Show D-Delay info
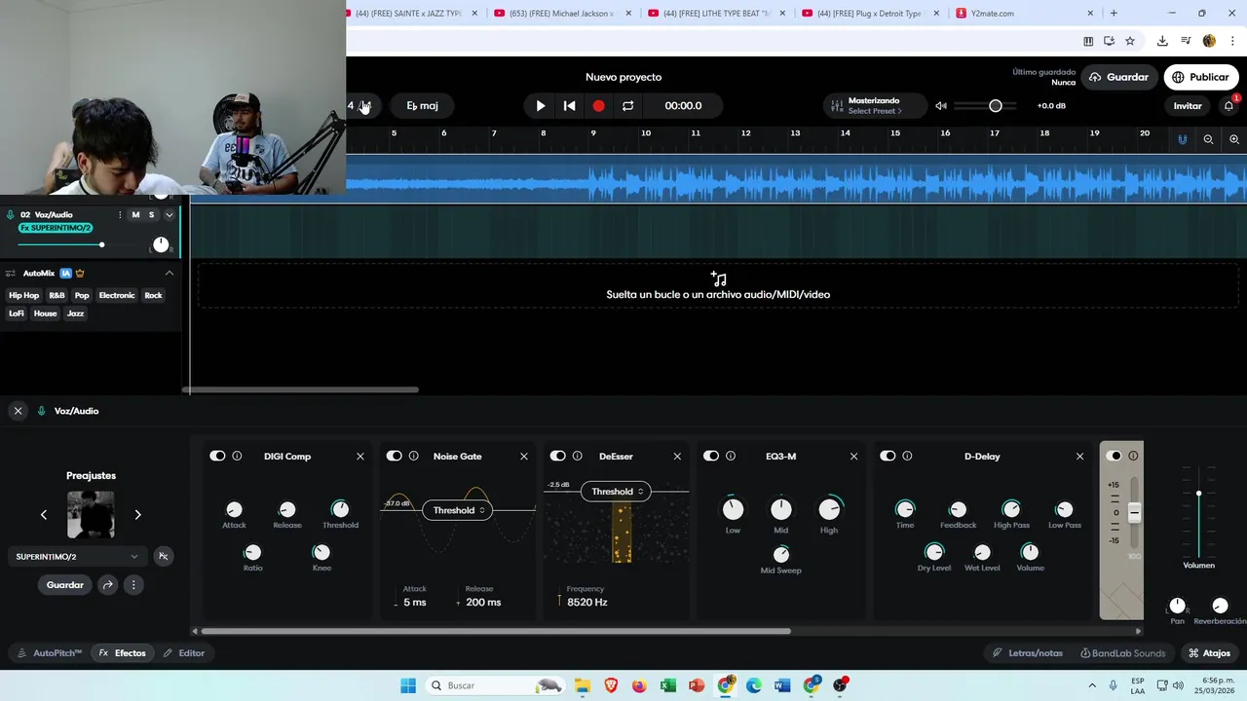The width and height of the screenshot is (1247, 701). pyautogui.click(x=907, y=456)
